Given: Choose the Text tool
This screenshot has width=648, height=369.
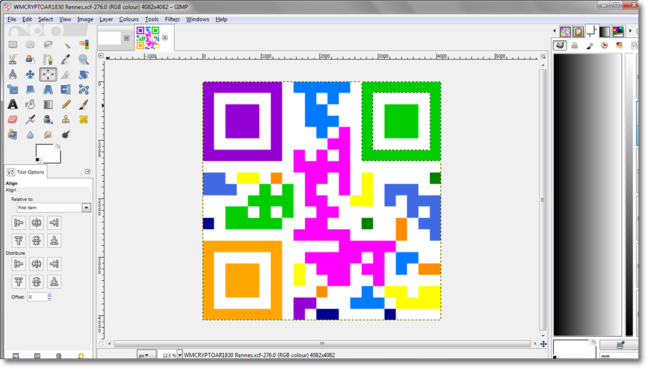Looking at the screenshot, I should [13, 104].
